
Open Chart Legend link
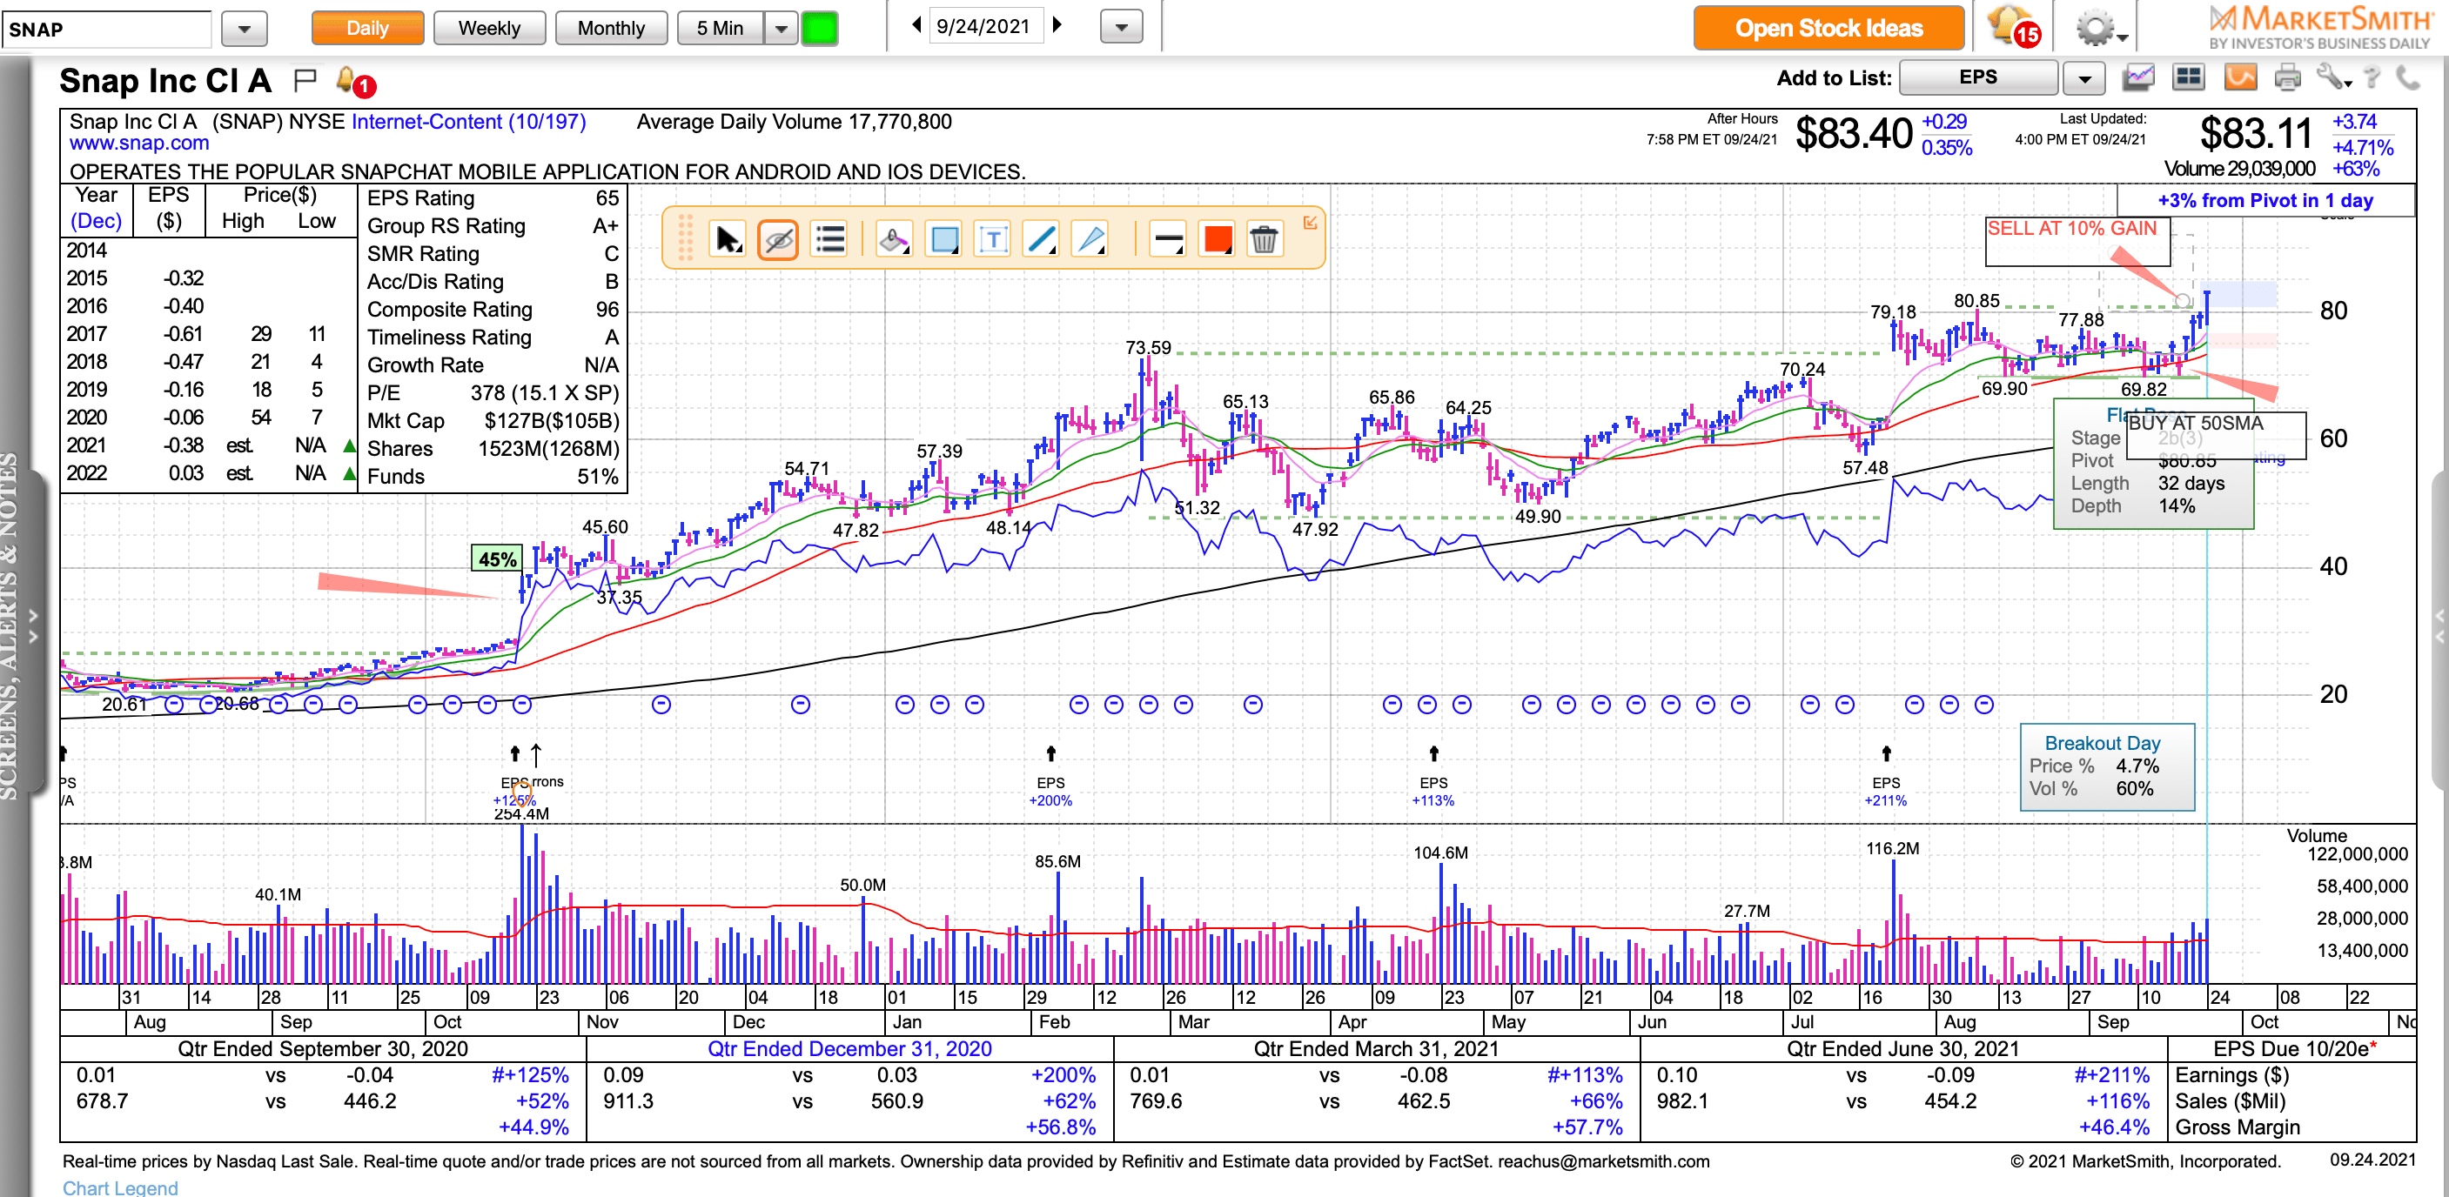[x=120, y=1187]
